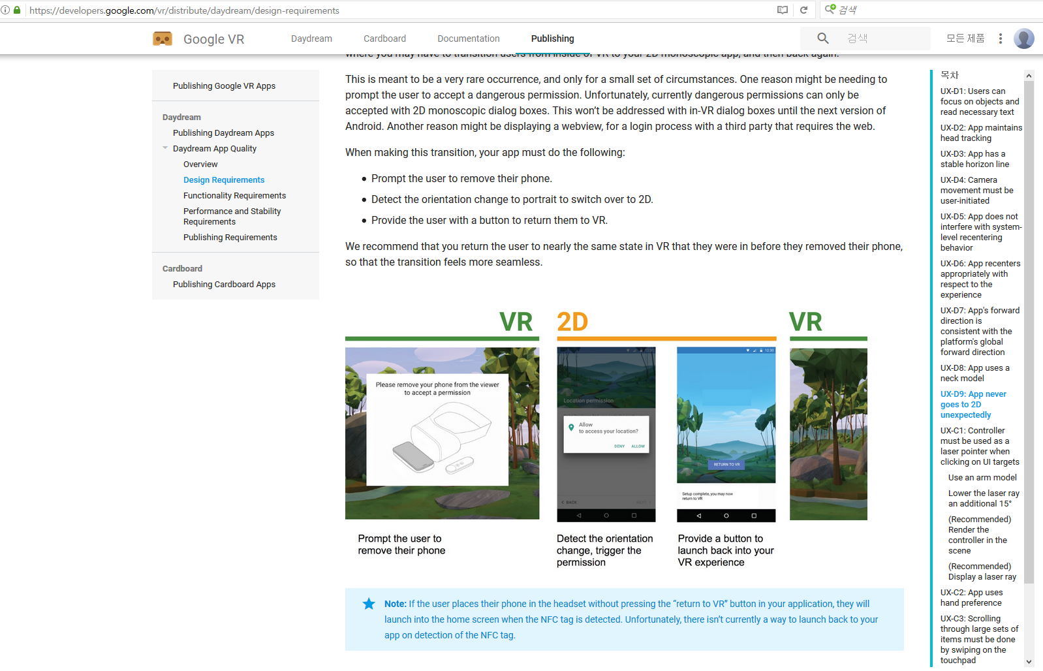Jump to UX-D7 forward direction entry
Screen dimensions: 1043x671
click(x=980, y=332)
